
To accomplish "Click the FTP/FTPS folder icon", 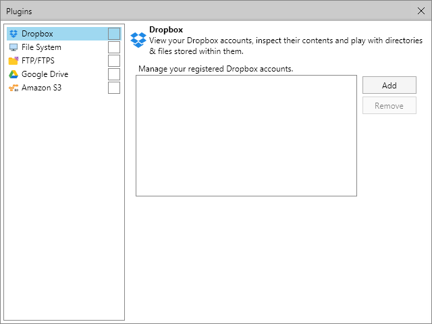I will pos(13,61).
